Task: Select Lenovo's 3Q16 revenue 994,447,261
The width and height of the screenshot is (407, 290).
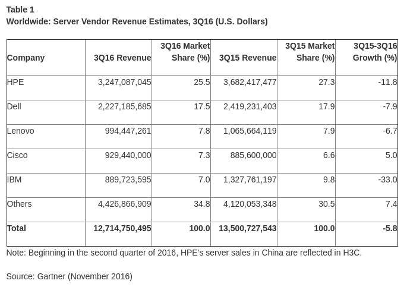Action: tap(128, 131)
